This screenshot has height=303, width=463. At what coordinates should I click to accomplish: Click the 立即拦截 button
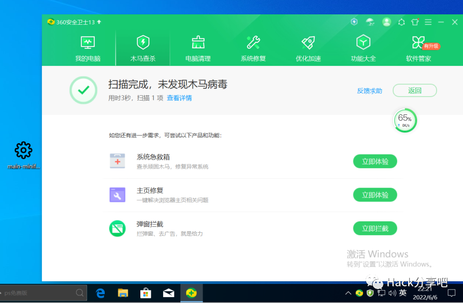(x=375, y=228)
